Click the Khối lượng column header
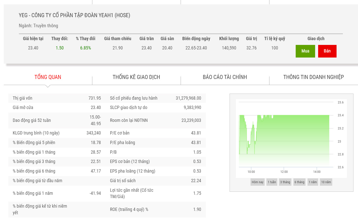Screen dimensions: 358x219 pyautogui.click(x=229, y=39)
